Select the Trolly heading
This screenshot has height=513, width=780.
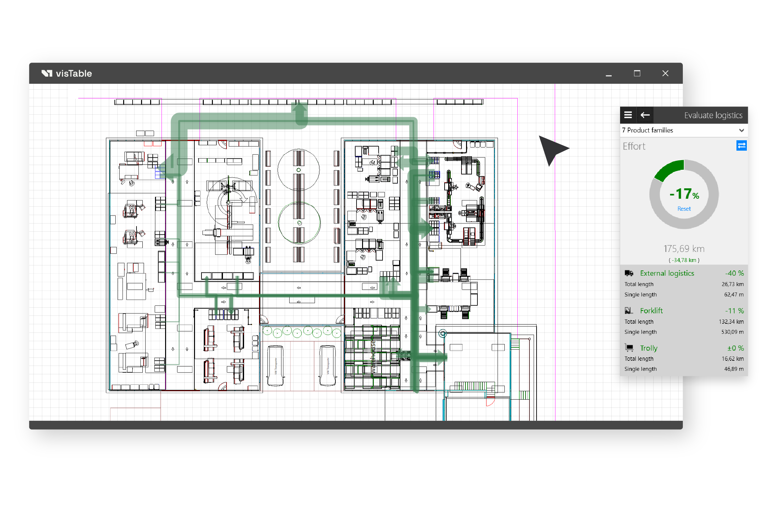click(649, 348)
